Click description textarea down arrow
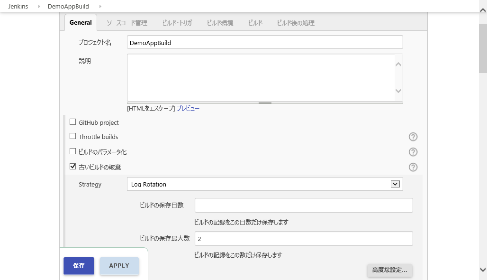This screenshot has height=280, width=487. tap(398, 91)
